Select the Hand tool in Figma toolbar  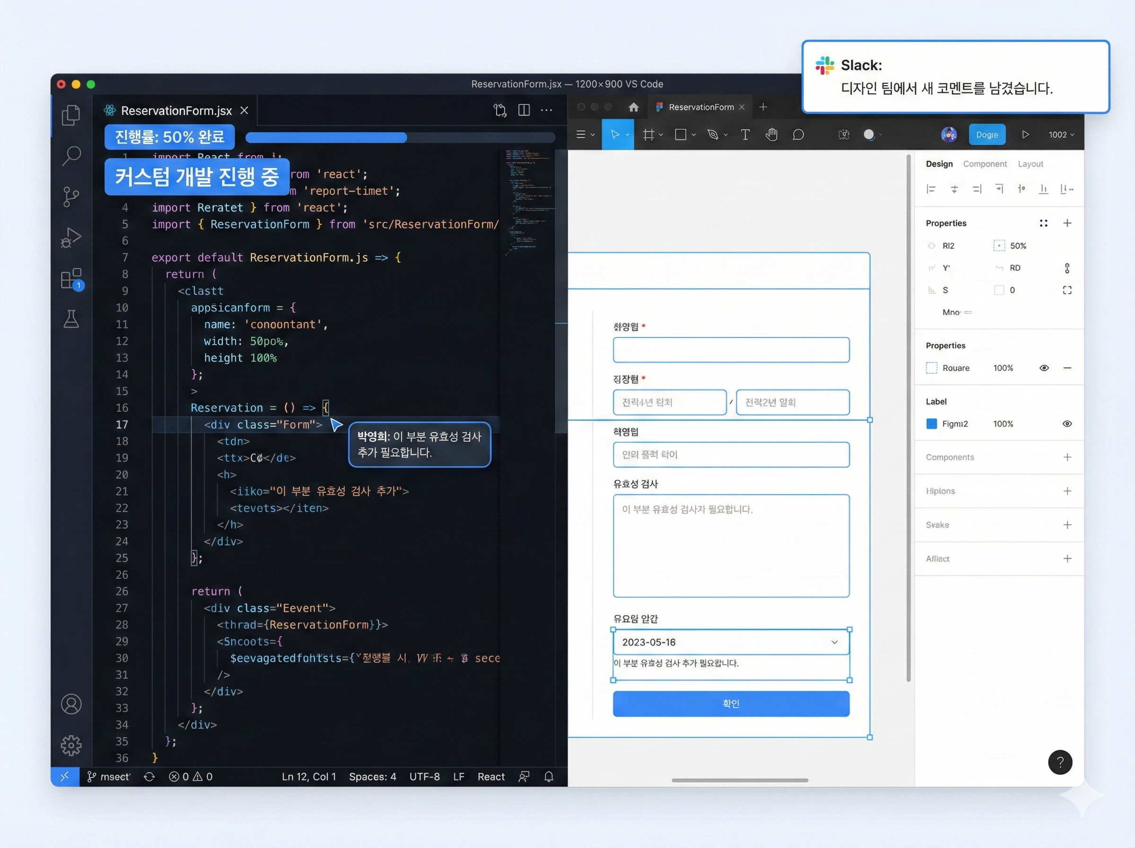pos(771,134)
